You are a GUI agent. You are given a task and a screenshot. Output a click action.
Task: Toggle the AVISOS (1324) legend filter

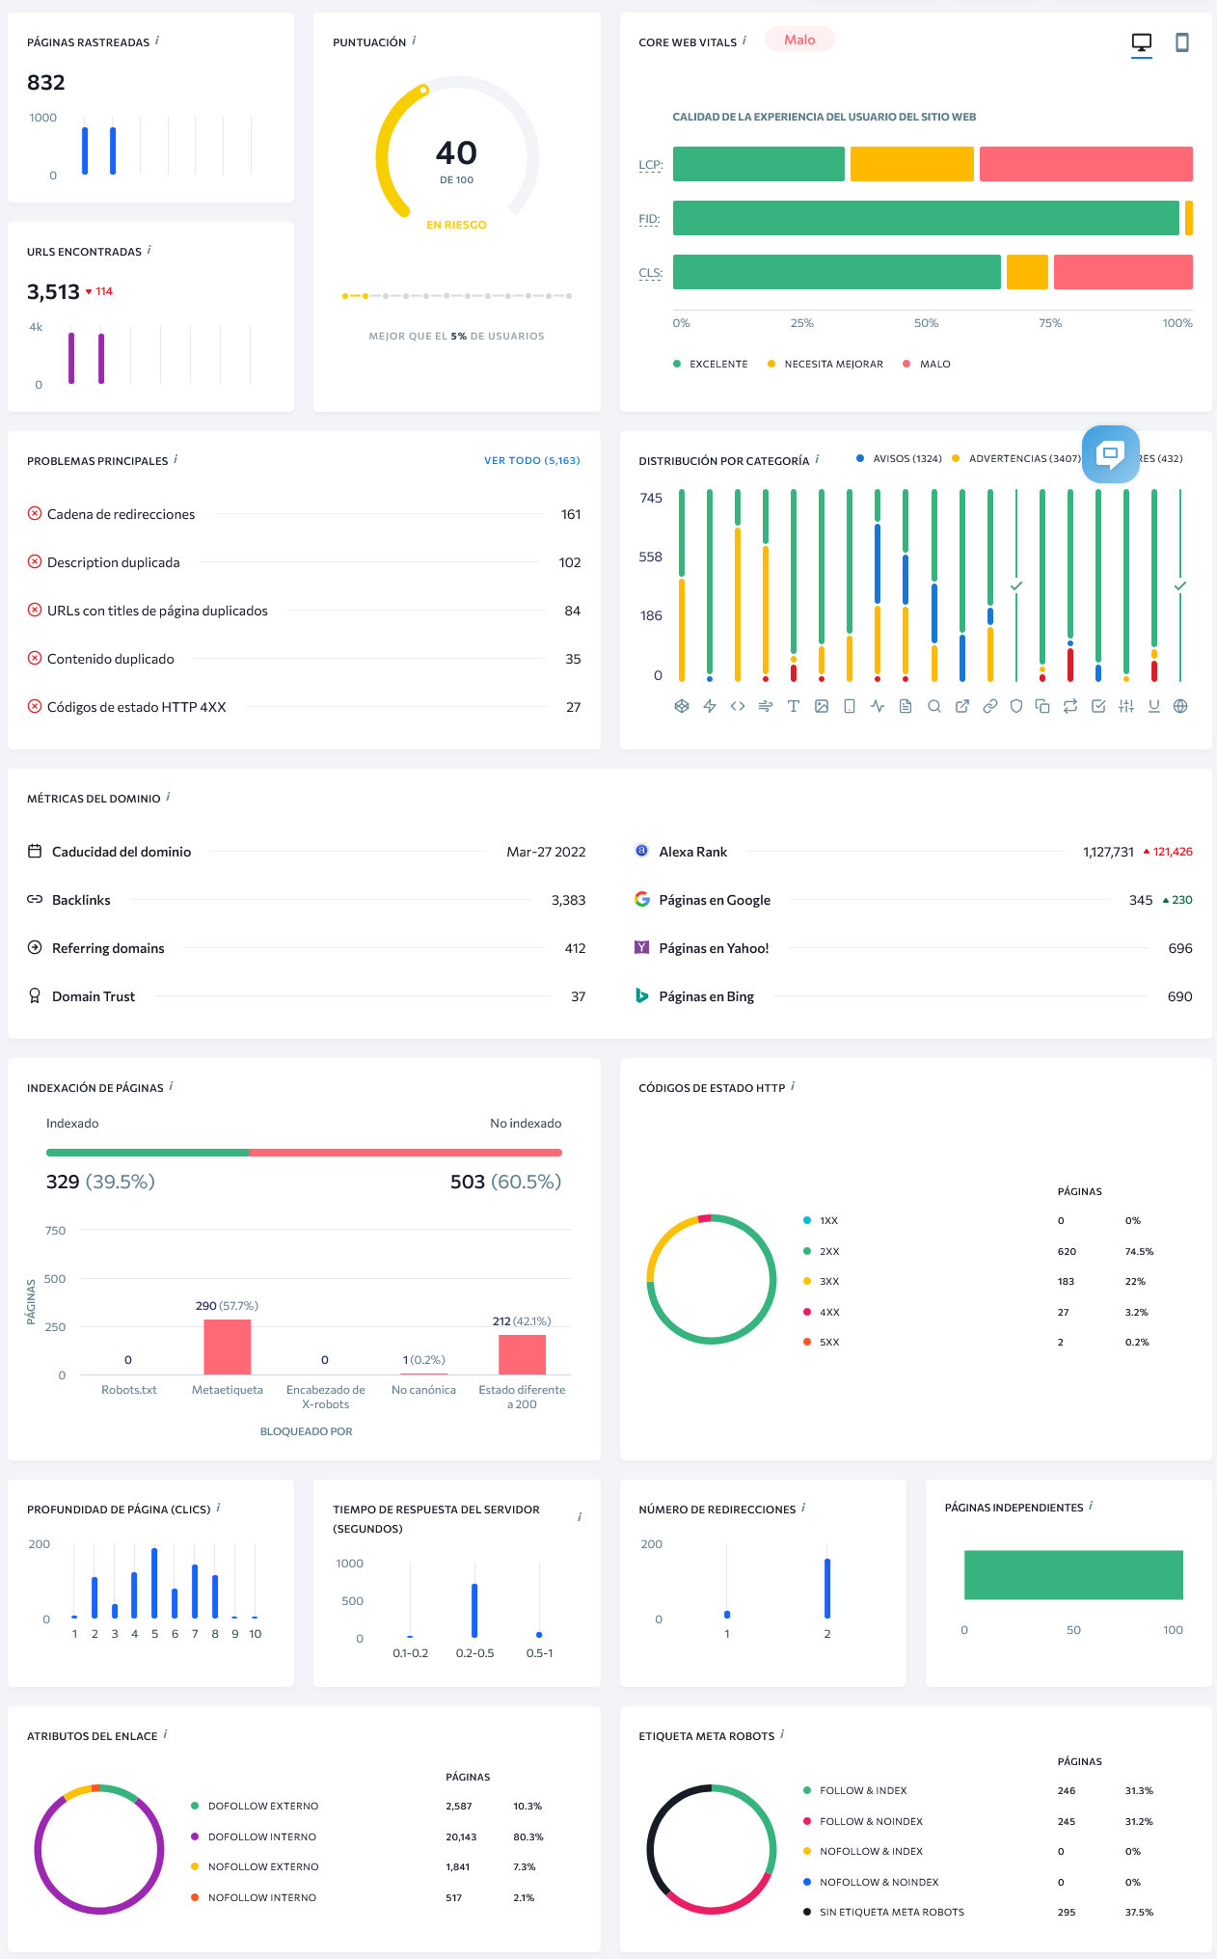[899, 459]
